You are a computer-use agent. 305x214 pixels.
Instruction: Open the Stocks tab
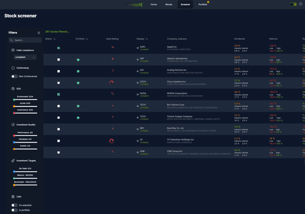click(169, 5)
